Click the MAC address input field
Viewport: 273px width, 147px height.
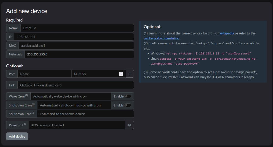click(x=76, y=45)
